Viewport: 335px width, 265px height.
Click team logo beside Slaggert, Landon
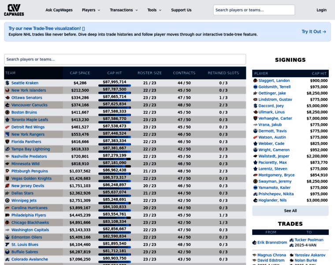click(x=255, y=81)
